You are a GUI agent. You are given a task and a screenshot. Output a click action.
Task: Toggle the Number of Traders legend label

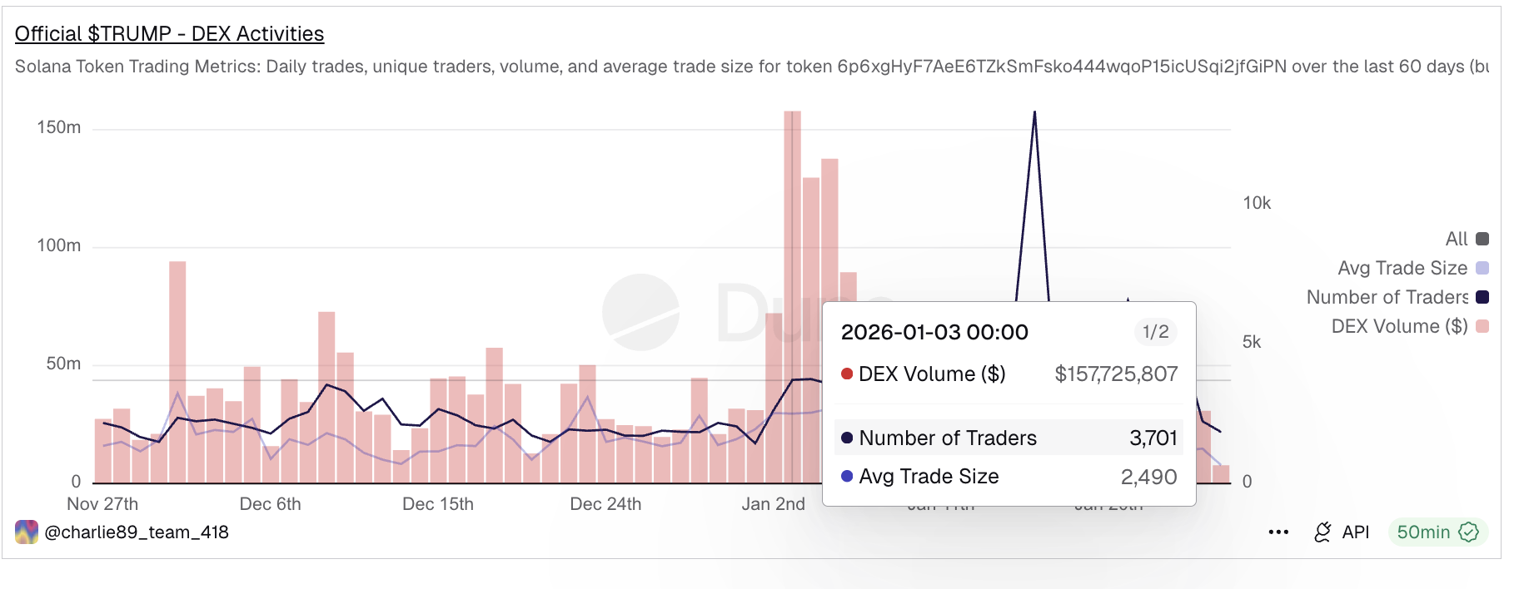[x=1387, y=297]
